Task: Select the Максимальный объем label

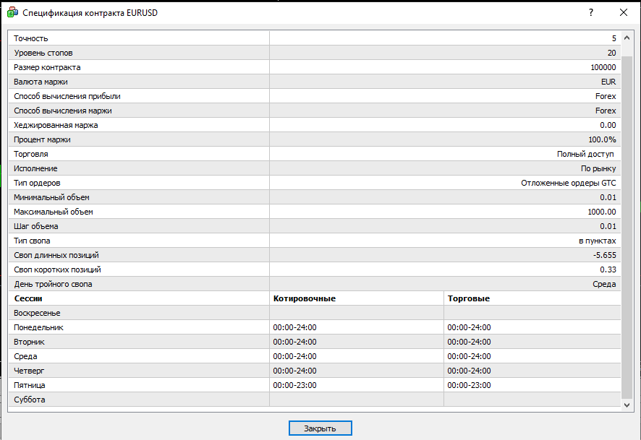Action: pyautogui.click(x=54, y=212)
